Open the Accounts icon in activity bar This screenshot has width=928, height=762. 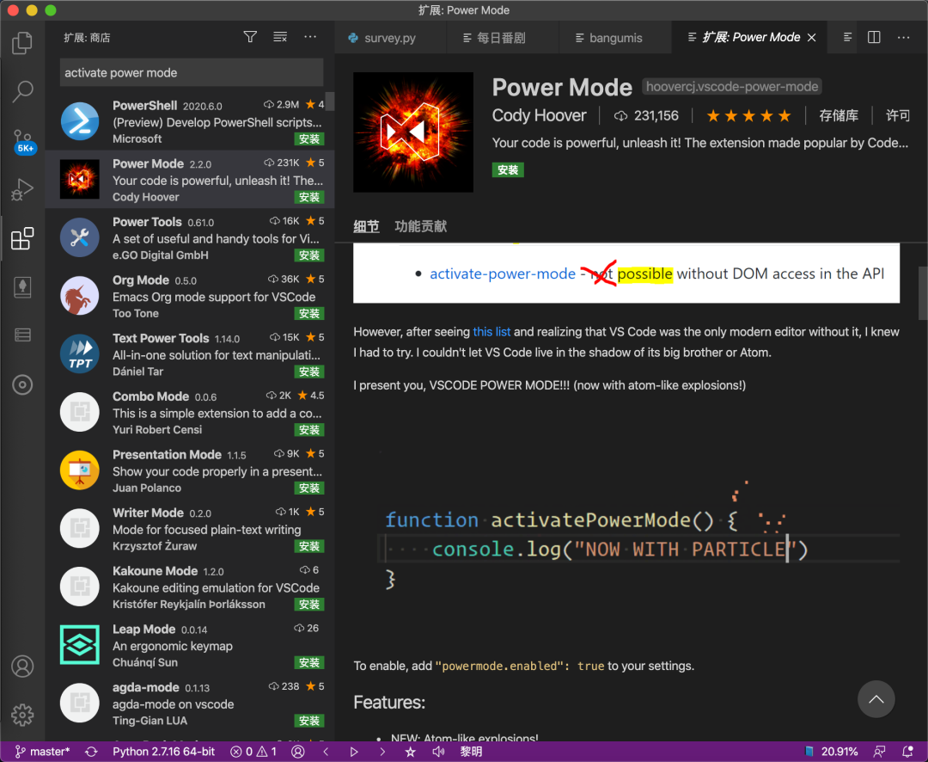coord(22,666)
